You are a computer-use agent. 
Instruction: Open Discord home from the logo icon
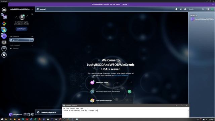4,10
